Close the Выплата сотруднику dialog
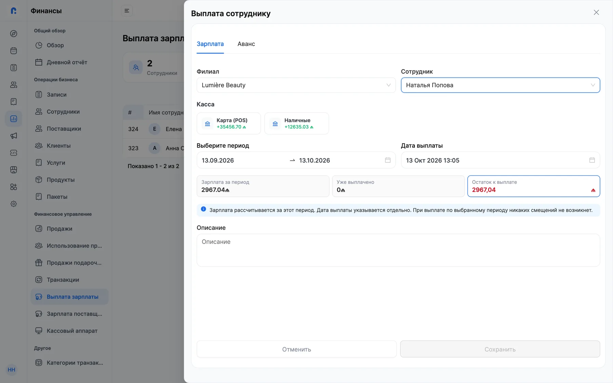 pos(596,13)
